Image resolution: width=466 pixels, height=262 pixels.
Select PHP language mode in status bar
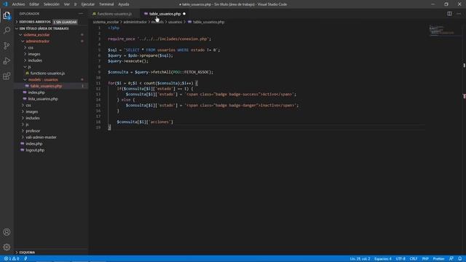coord(425,259)
